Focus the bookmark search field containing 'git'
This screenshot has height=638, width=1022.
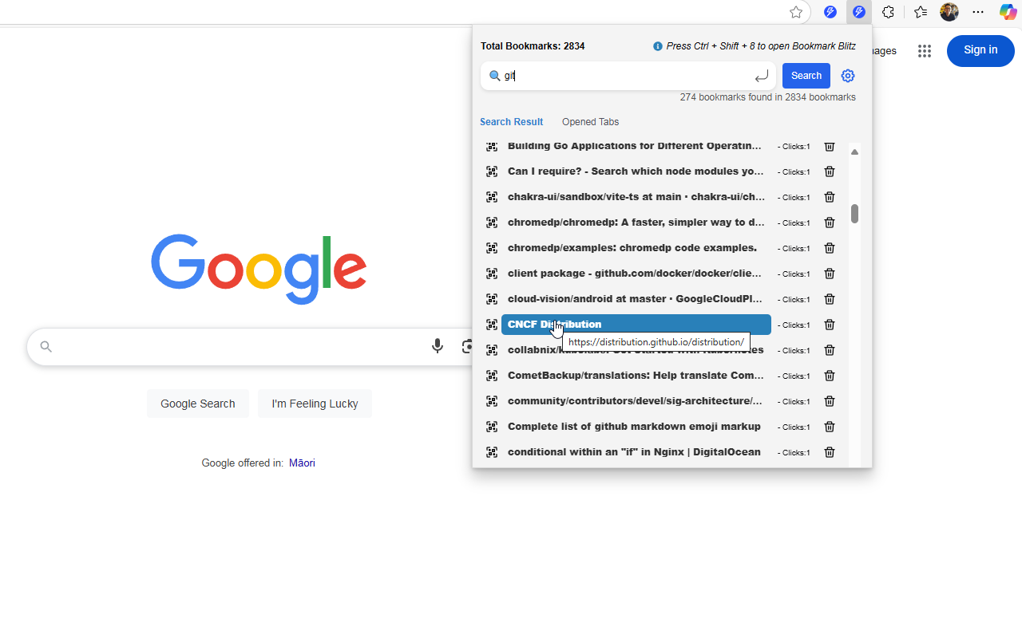(x=628, y=76)
